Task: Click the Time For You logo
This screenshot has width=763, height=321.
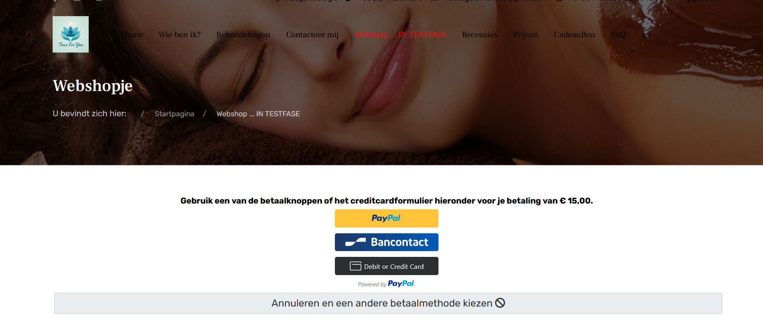Action: 70,34
